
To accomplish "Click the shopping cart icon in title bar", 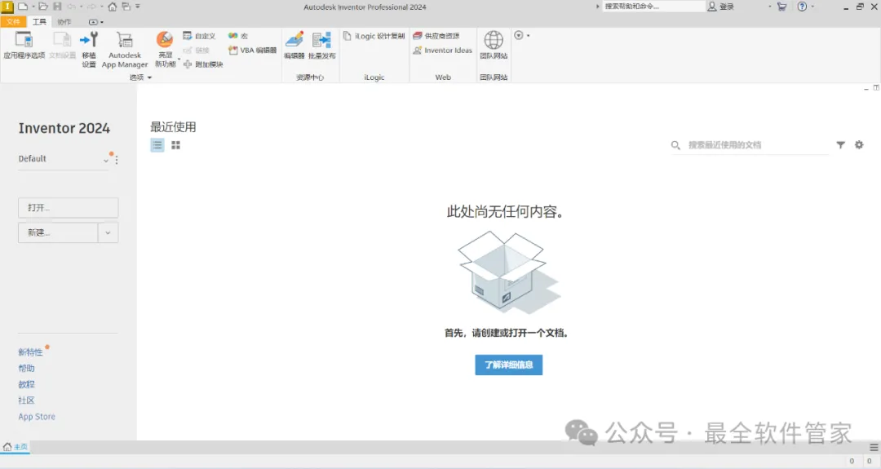I will pyautogui.click(x=781, y=7).
